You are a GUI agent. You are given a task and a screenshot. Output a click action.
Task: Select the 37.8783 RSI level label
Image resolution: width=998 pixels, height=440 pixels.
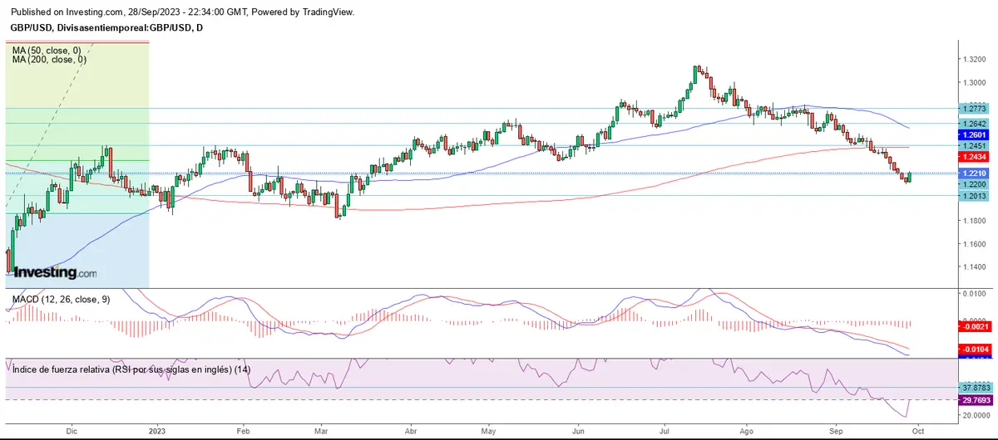coord(973,388)
